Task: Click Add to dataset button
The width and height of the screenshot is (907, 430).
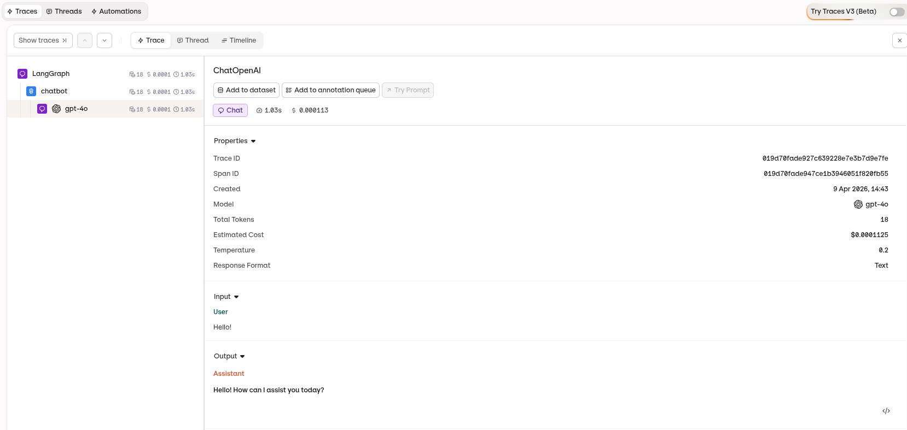Action: tap(246, 90)
